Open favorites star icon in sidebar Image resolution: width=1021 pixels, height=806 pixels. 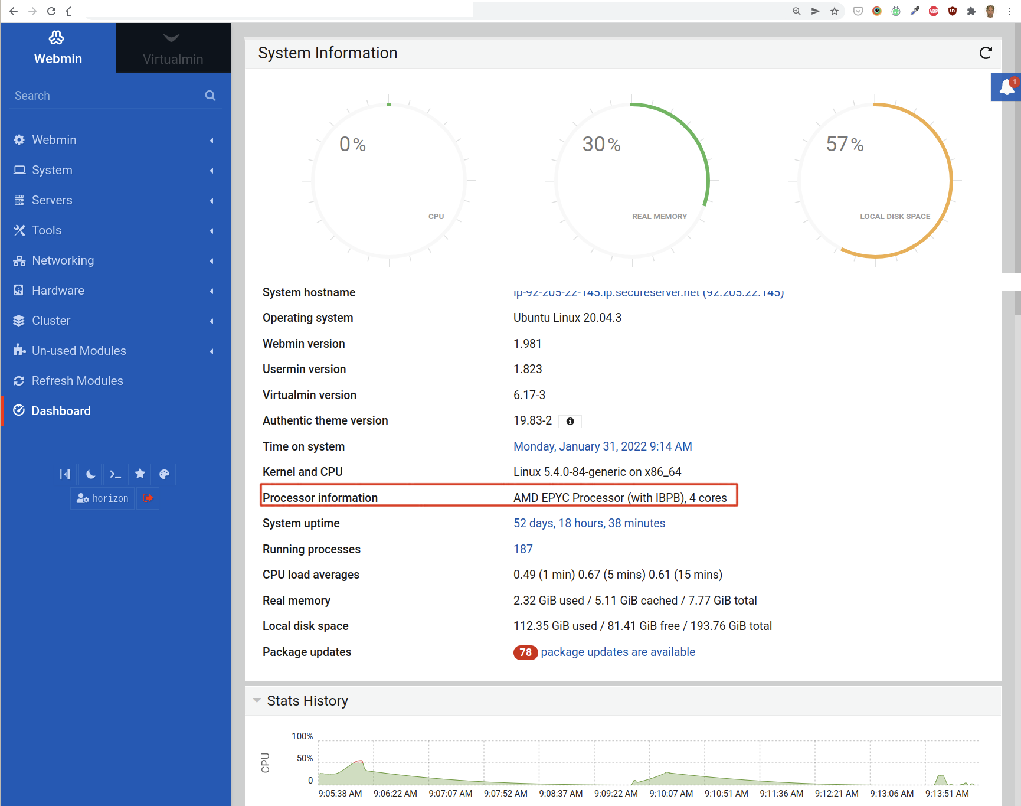140,474
